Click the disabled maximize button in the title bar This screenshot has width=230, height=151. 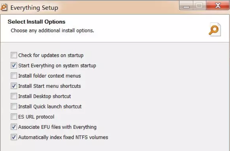(x=199, y=6)
